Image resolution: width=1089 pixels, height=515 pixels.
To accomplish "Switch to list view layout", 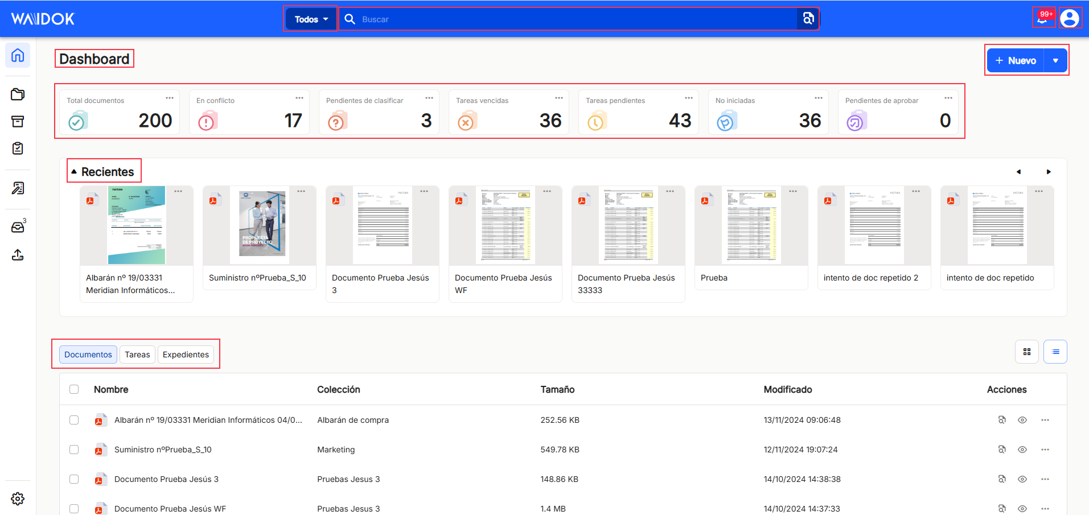I will pos(1055,352).
